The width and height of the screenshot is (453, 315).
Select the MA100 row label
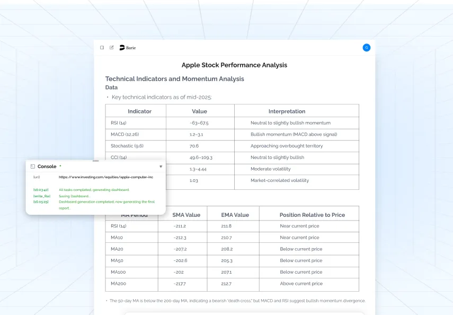[118, 272]
